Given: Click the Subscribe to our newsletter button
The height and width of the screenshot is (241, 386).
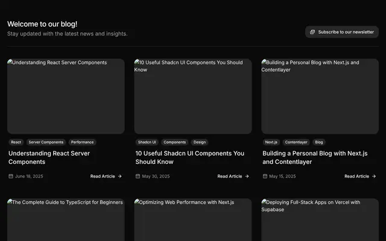Looking at the screenshot, I should 342,32.
